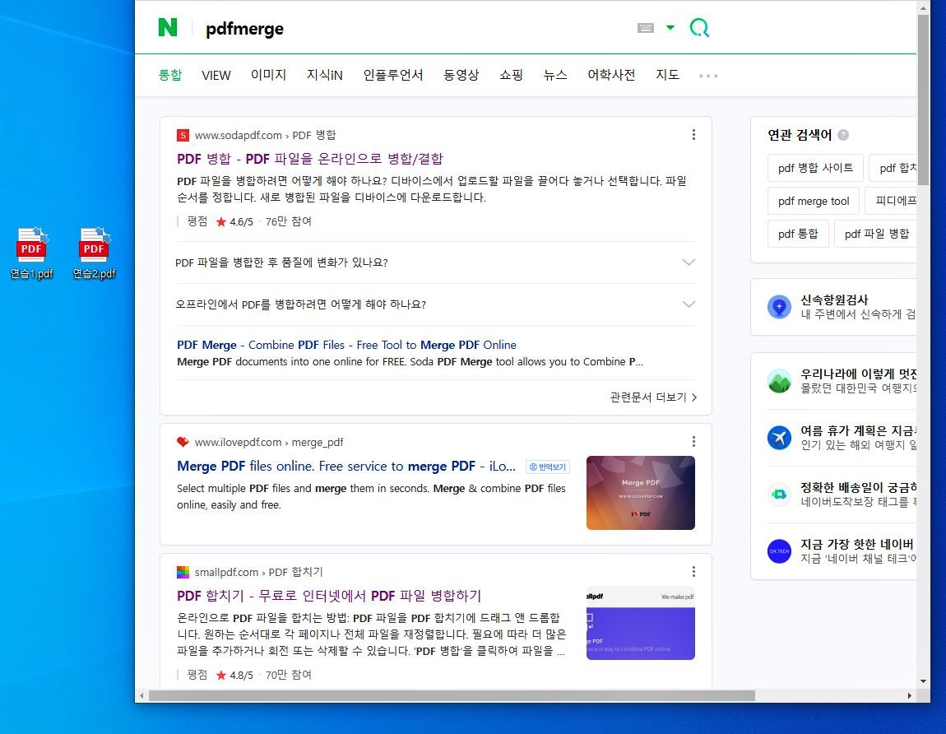Click the horizontal scrollbar thumb
This screenshot has height=734, width=946.
[x=452, y=696]
